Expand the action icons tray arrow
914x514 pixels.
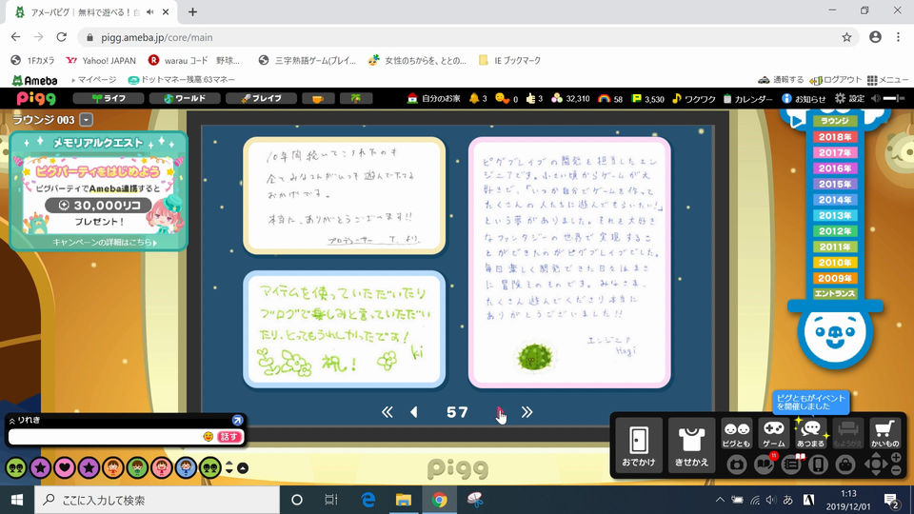[243, 468]
